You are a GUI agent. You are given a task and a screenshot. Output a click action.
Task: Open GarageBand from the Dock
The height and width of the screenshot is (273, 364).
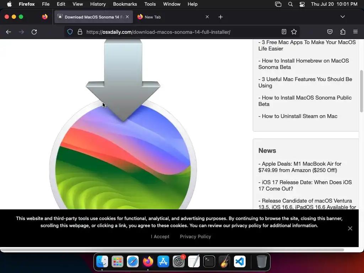tap(225, 261)
